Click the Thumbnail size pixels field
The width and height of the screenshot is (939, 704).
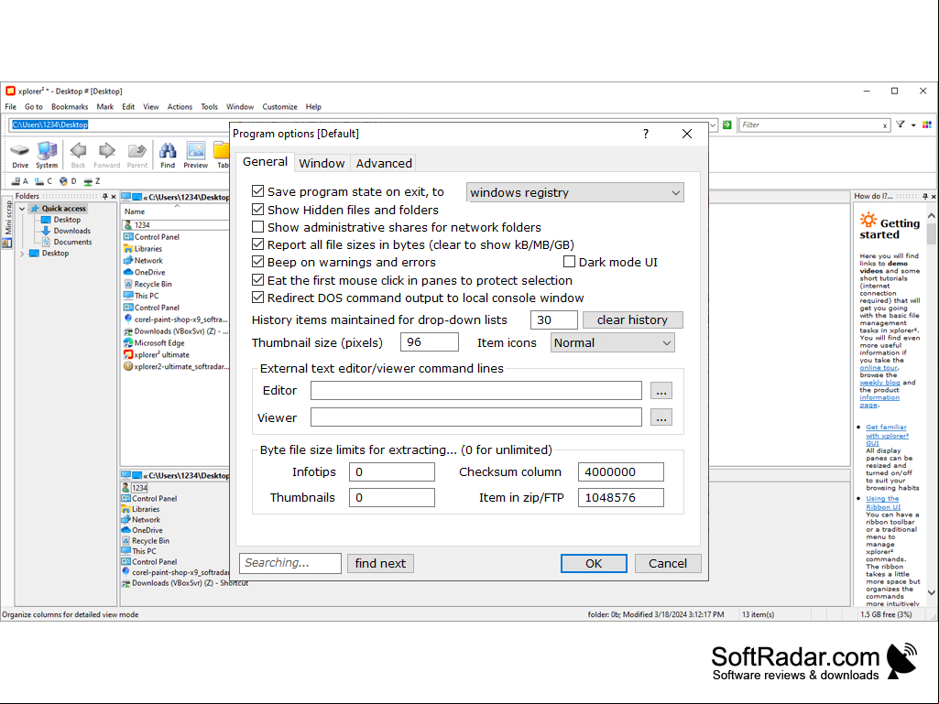pyautogui.click(x=430, y=342)
